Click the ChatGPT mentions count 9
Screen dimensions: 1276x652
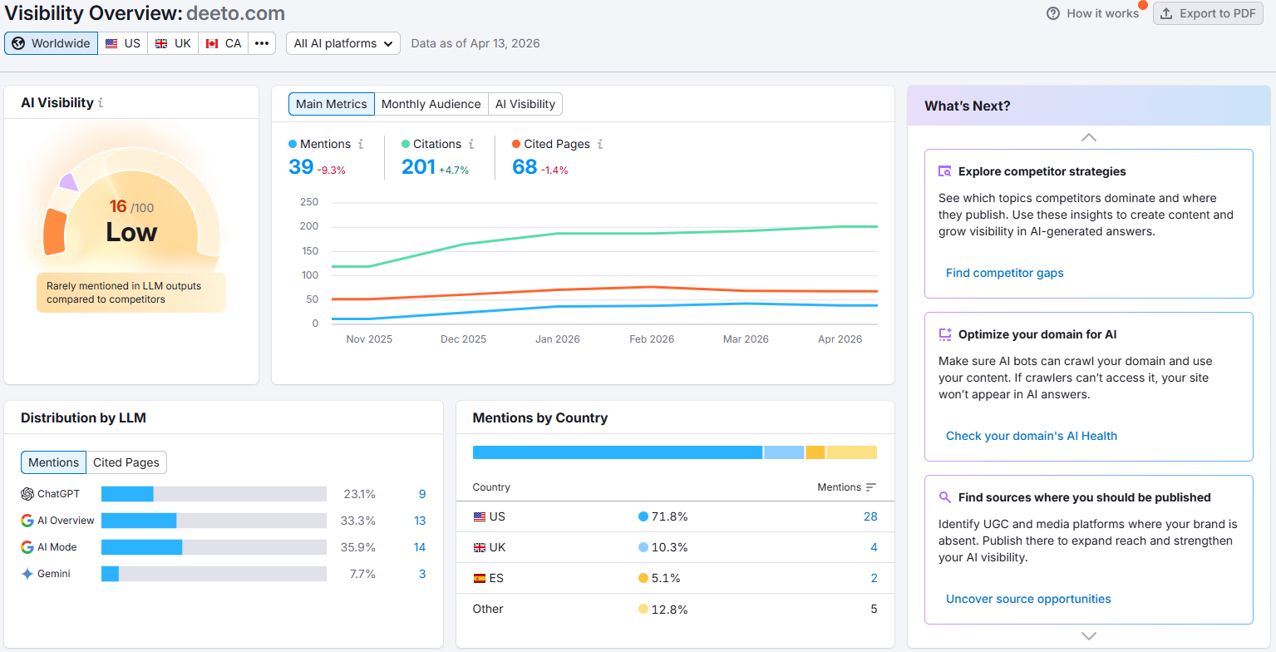pyautogui.click(x=422, y=494)
